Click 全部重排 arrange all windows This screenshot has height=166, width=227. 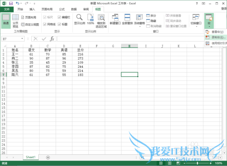tap(127, 19)
